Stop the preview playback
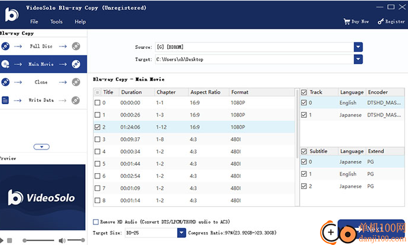Screen dimensions: 408x245 pos(9,241)
